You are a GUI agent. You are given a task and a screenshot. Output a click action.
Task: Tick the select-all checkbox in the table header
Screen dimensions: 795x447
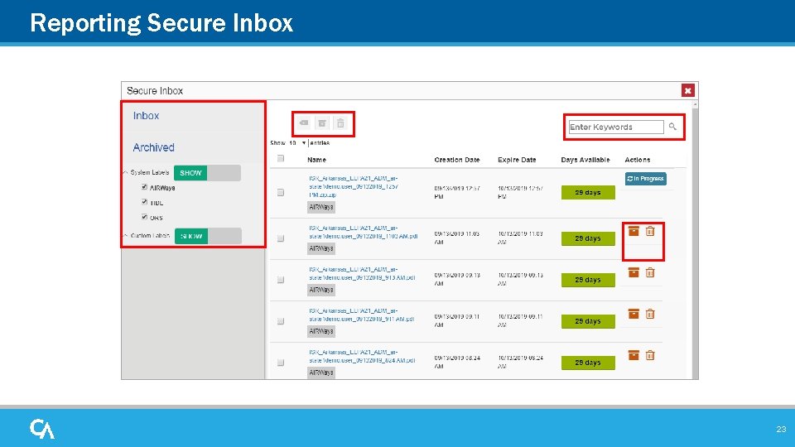(281, 159)
